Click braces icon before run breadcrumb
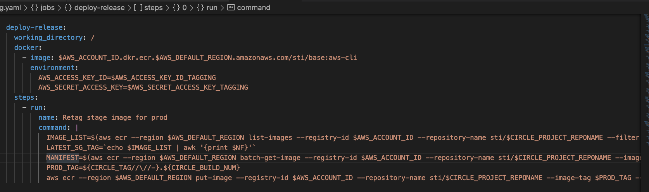 coord(200,7)
